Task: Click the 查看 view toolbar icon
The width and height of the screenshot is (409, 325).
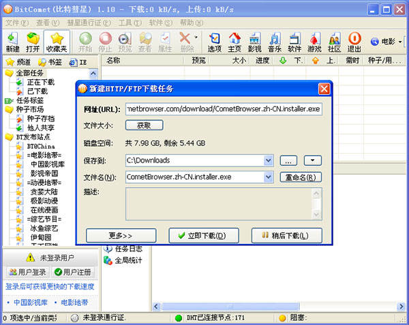Action: tap(145, 42)
